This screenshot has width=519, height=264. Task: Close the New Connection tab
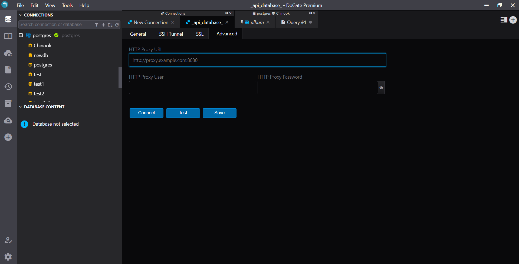point(173,22)
